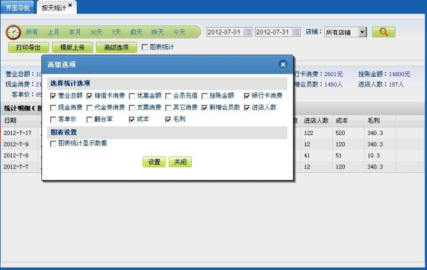The height and width of the screenshot is (270, 427).
Task: Close the 高级选项 dialog with X icon
Action: (x=283, y=64)
